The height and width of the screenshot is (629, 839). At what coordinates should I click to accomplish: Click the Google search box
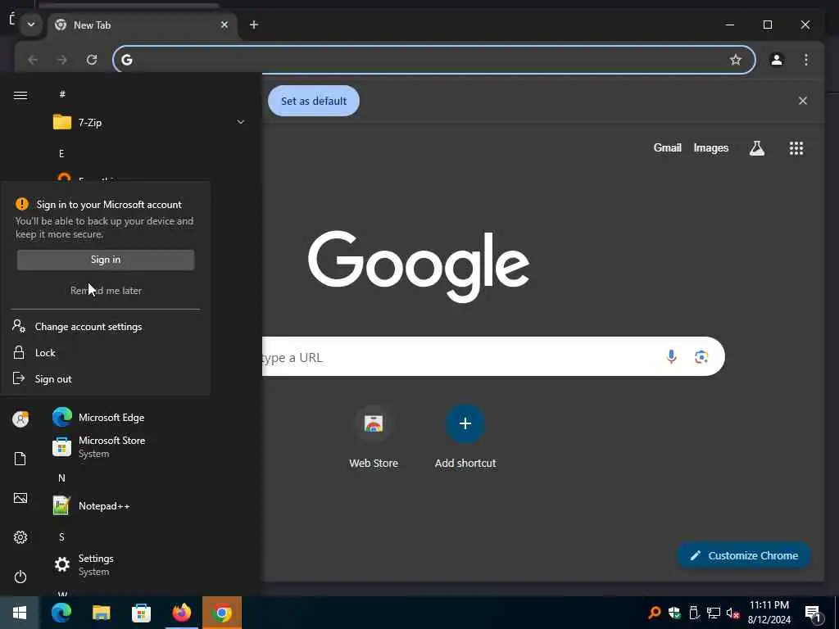point(492,357)
